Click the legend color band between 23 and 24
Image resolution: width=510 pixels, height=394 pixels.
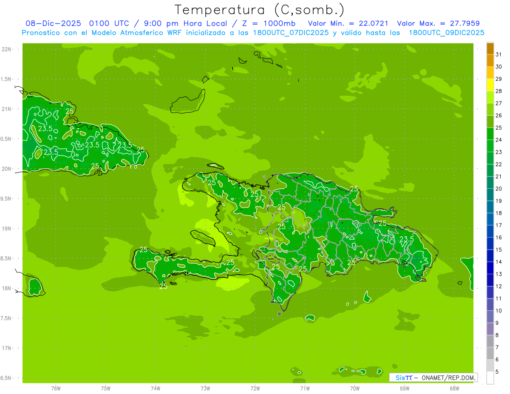(490, 146)
